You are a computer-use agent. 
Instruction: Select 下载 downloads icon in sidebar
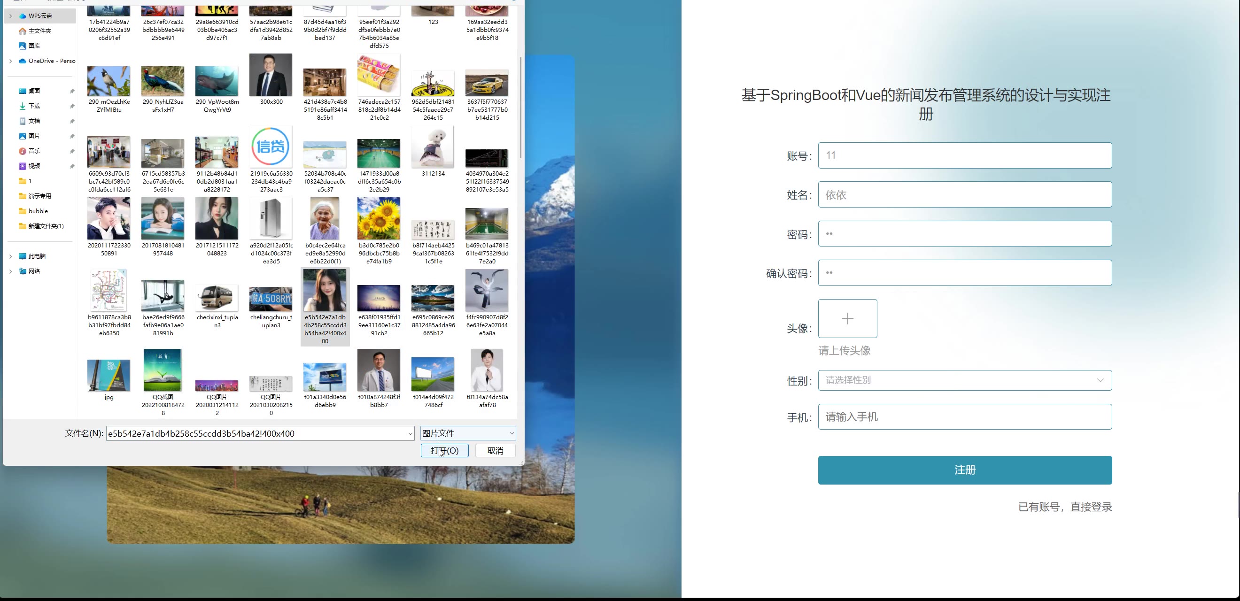(22, 106)
